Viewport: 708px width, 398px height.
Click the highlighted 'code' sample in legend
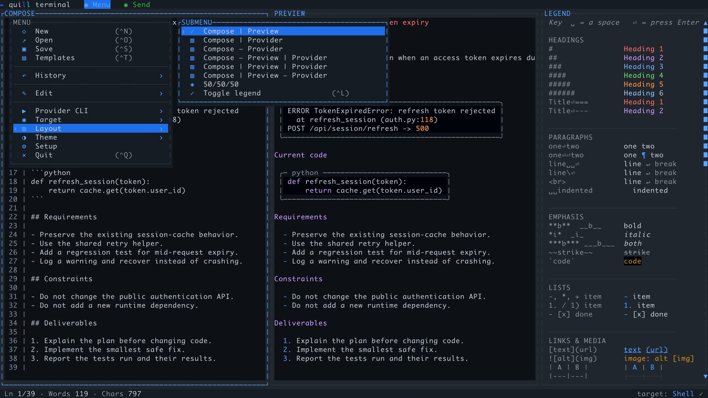(x=632, y=261)
